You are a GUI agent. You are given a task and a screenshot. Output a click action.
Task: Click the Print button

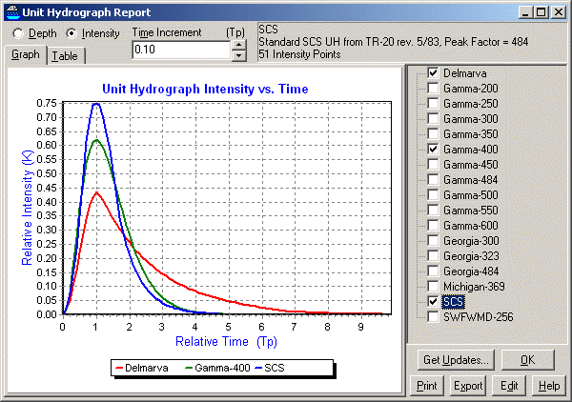tap(426, 386)
